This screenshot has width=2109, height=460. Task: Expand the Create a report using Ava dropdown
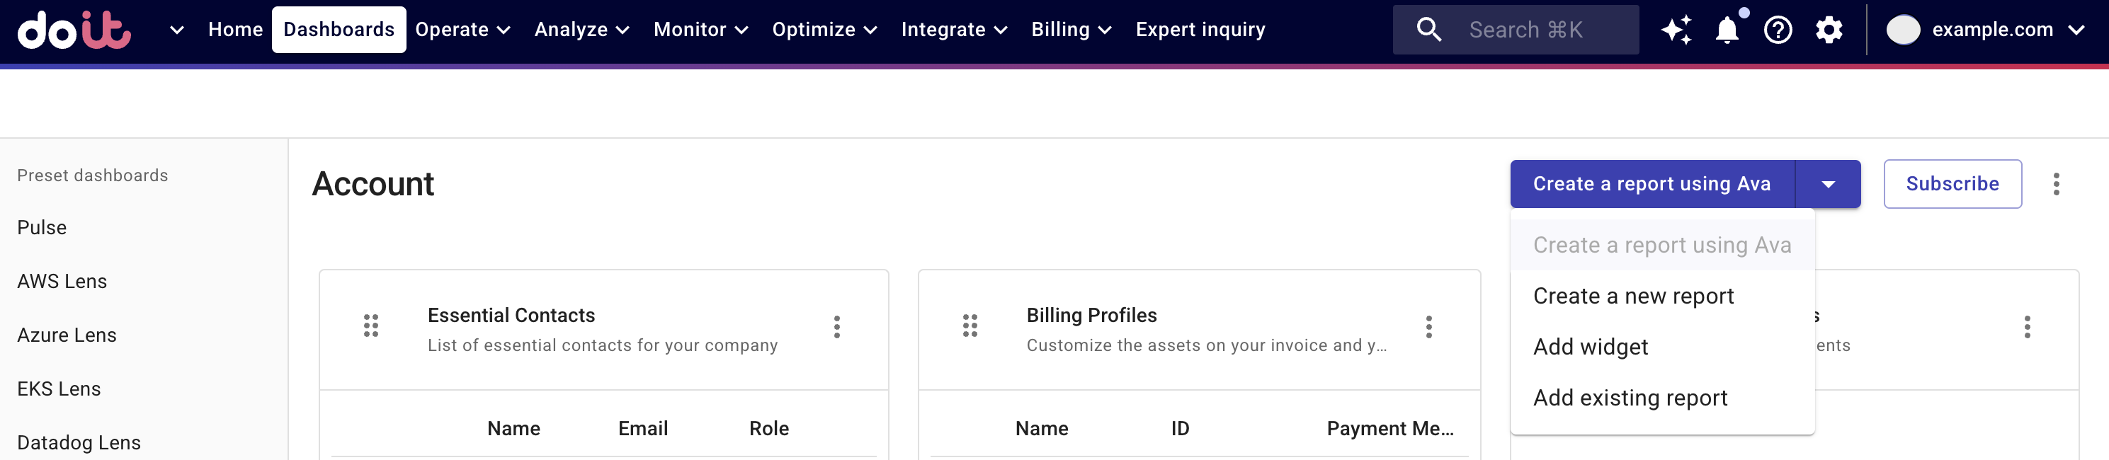[x=1828, y=183]
